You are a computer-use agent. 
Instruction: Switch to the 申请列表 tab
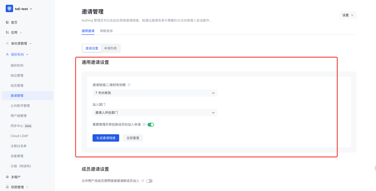(110, 48)
